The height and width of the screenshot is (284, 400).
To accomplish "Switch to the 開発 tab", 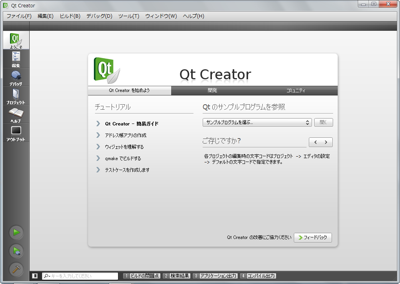I will point(212,90).
